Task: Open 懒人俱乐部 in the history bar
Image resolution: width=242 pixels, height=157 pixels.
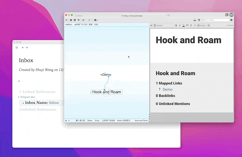Action: [x=80, y=121]
